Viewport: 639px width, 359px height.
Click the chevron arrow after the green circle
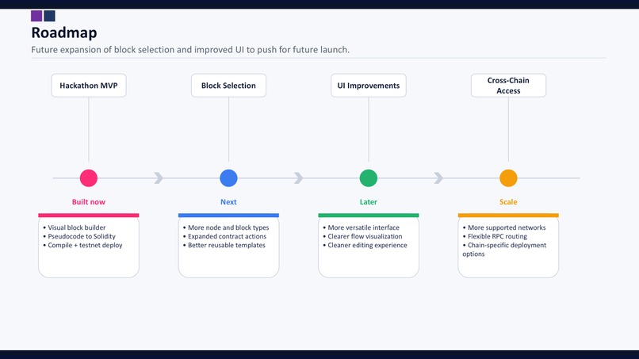(438, 178)
